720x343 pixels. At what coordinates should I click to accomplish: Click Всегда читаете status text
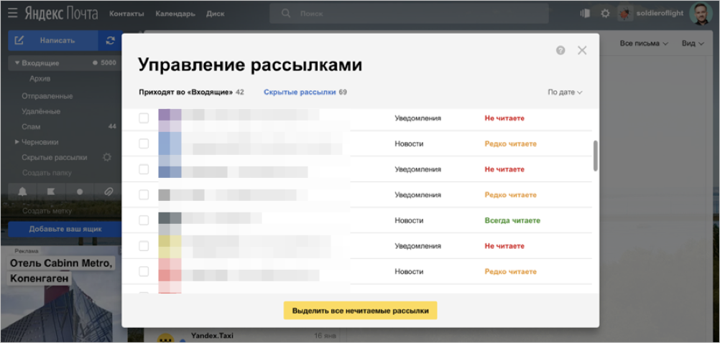(512, 220)
